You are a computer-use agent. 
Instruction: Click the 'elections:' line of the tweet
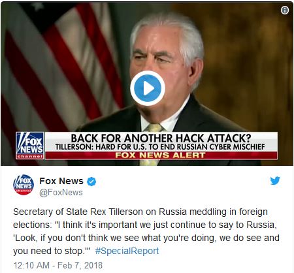145,225
